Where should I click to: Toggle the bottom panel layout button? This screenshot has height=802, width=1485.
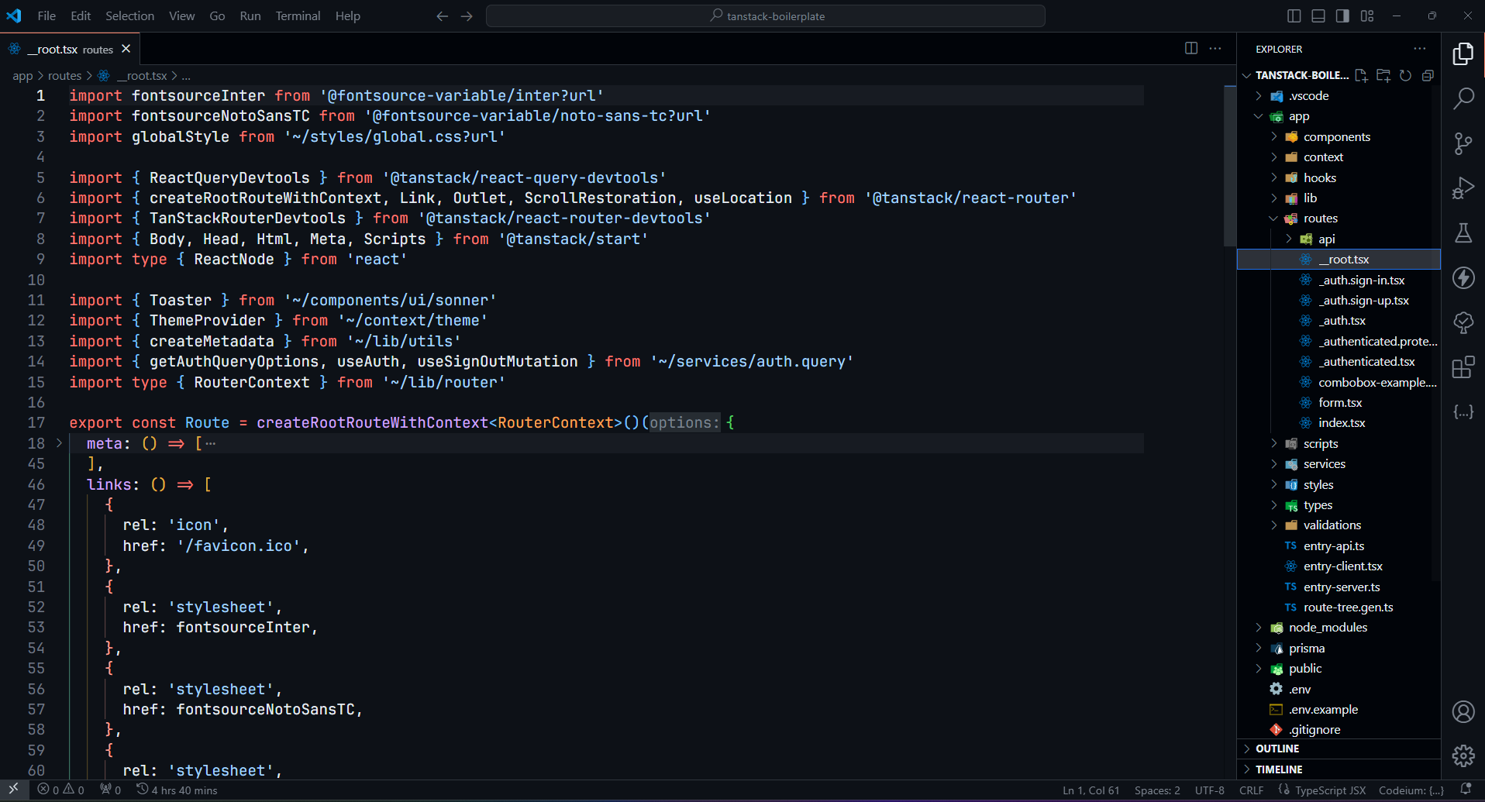click(1318, 15)
